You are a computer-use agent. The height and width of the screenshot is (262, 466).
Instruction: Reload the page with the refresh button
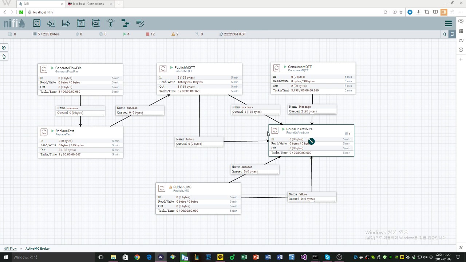click(x=385, y=12)
